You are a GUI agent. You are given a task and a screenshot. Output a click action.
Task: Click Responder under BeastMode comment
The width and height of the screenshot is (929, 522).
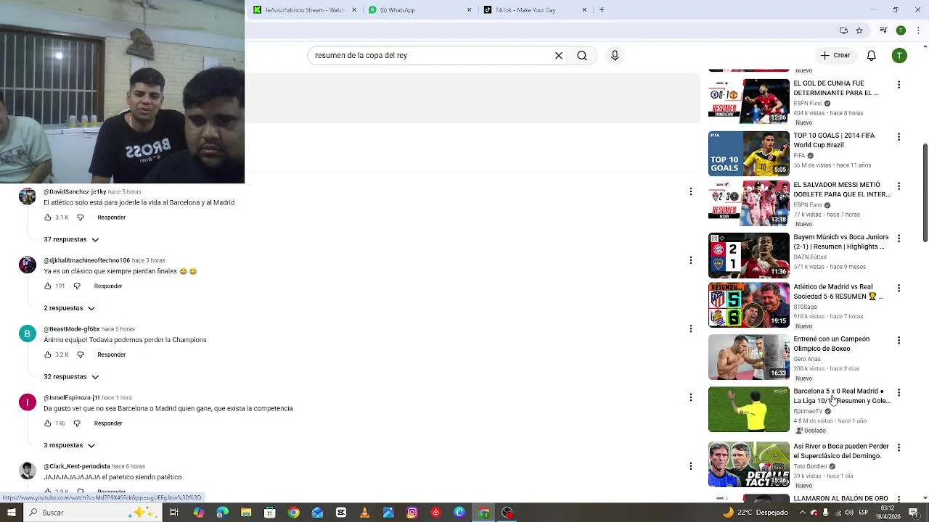point(111,355)
